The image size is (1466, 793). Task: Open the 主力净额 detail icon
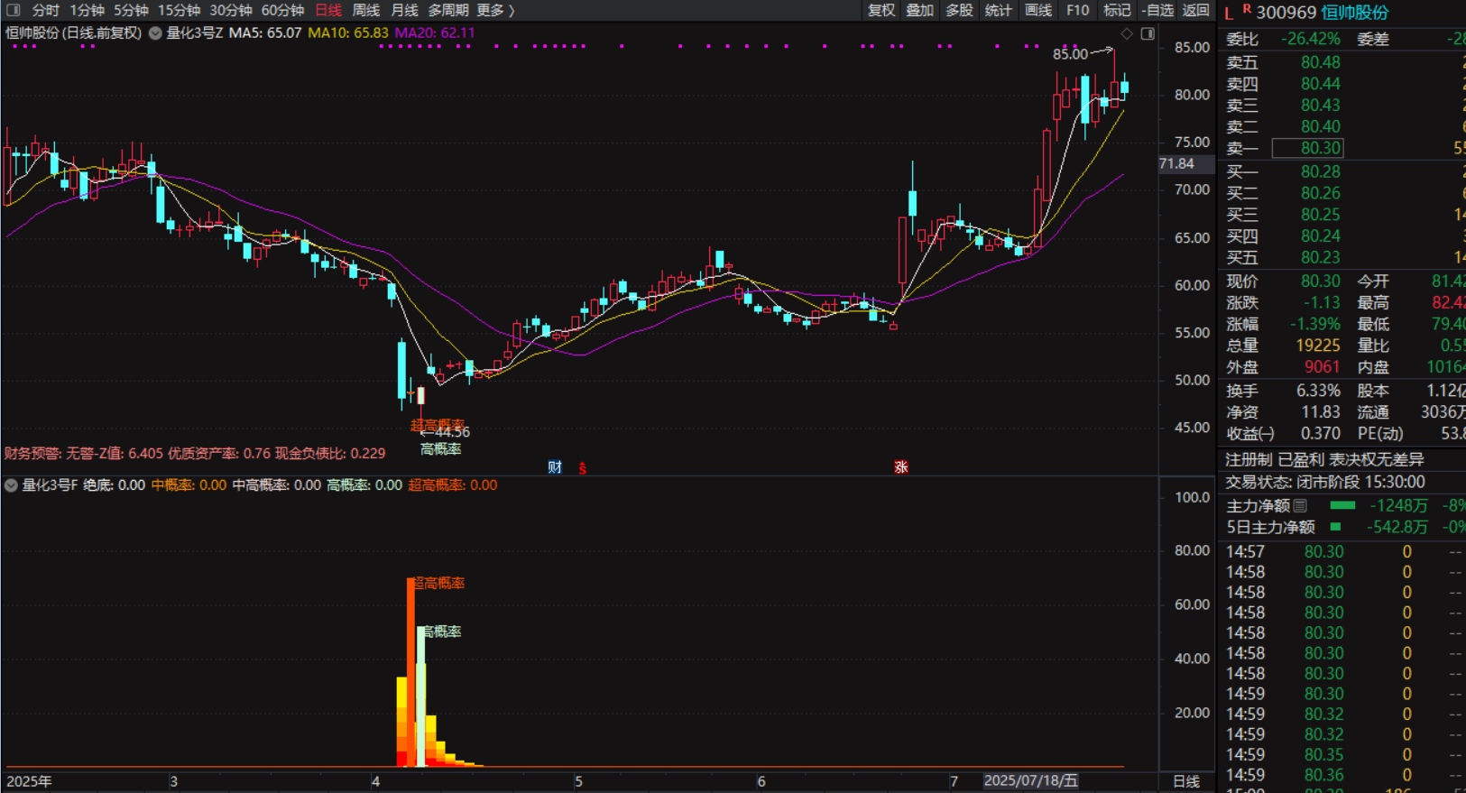[x=1300, y=505]
